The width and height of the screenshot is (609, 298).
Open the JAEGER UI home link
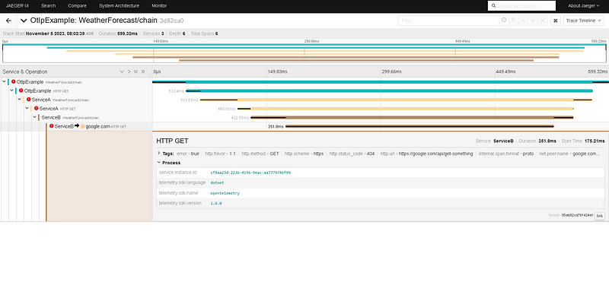click(17, 6)
